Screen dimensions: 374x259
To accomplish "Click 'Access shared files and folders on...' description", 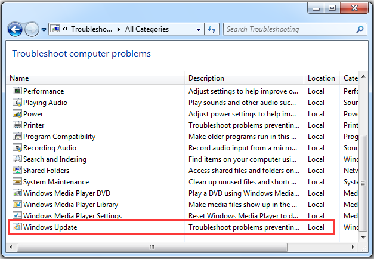I will click(x=244, y=171).
